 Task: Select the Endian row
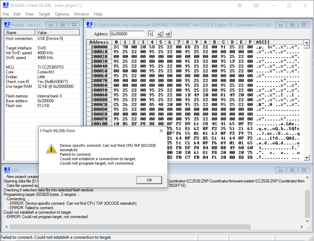[x=42, y=77]
